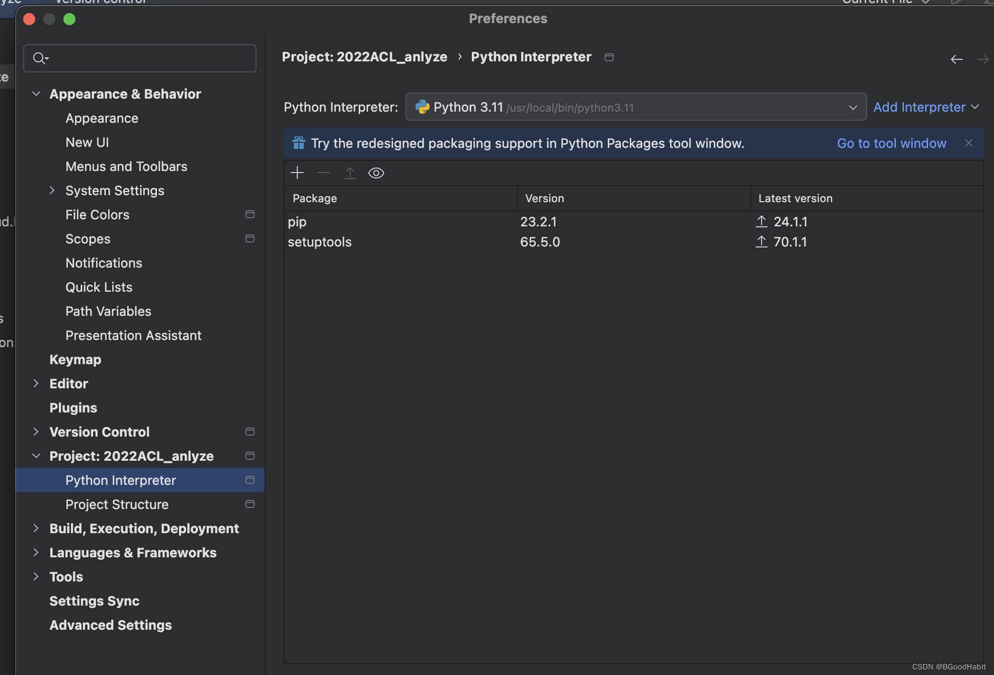The width and height of the screenshot is (994, 675).
Task: Select the Appearance menu item
Action: coord(102,118)
